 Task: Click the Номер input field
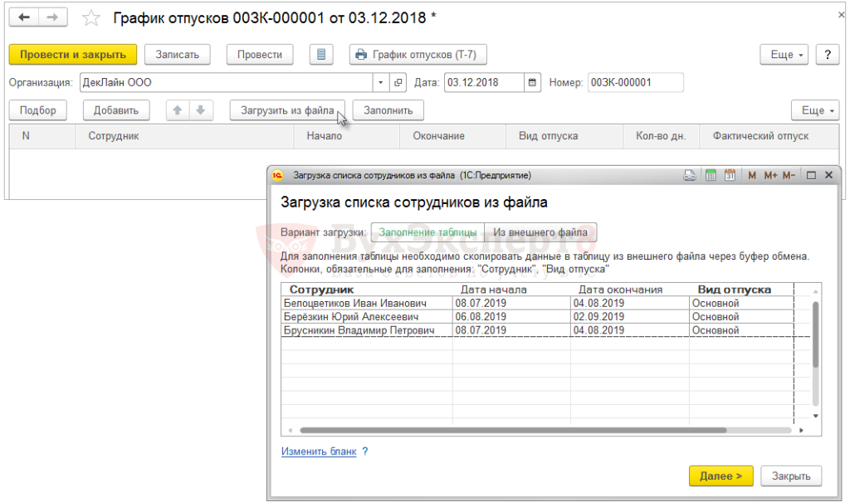pyautogui.click(x=635, y=83)
